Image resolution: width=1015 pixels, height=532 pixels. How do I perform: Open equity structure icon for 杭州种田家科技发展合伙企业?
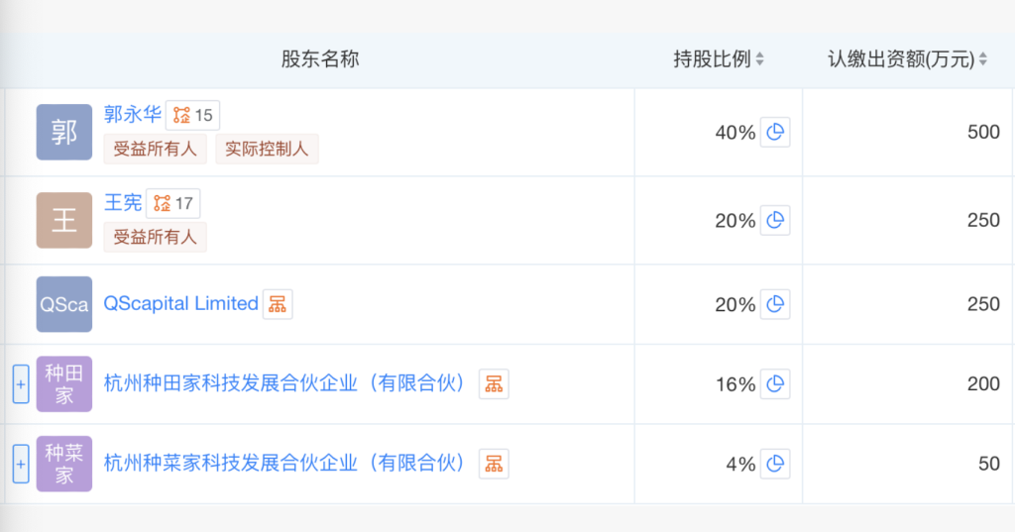coord(494,384)
